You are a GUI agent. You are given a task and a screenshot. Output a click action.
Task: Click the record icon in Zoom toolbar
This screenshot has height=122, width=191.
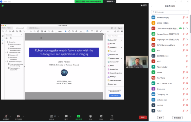tap(90, 116)
